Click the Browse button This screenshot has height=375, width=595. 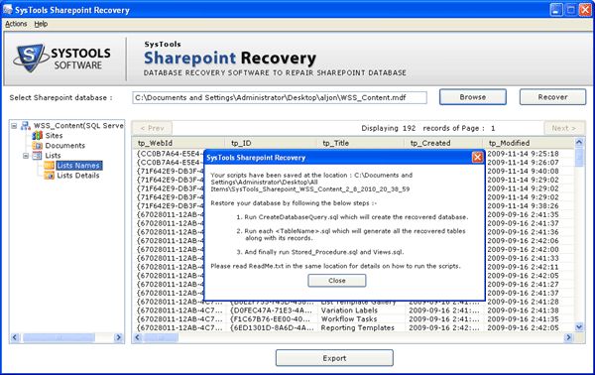[x=473, y=97]
